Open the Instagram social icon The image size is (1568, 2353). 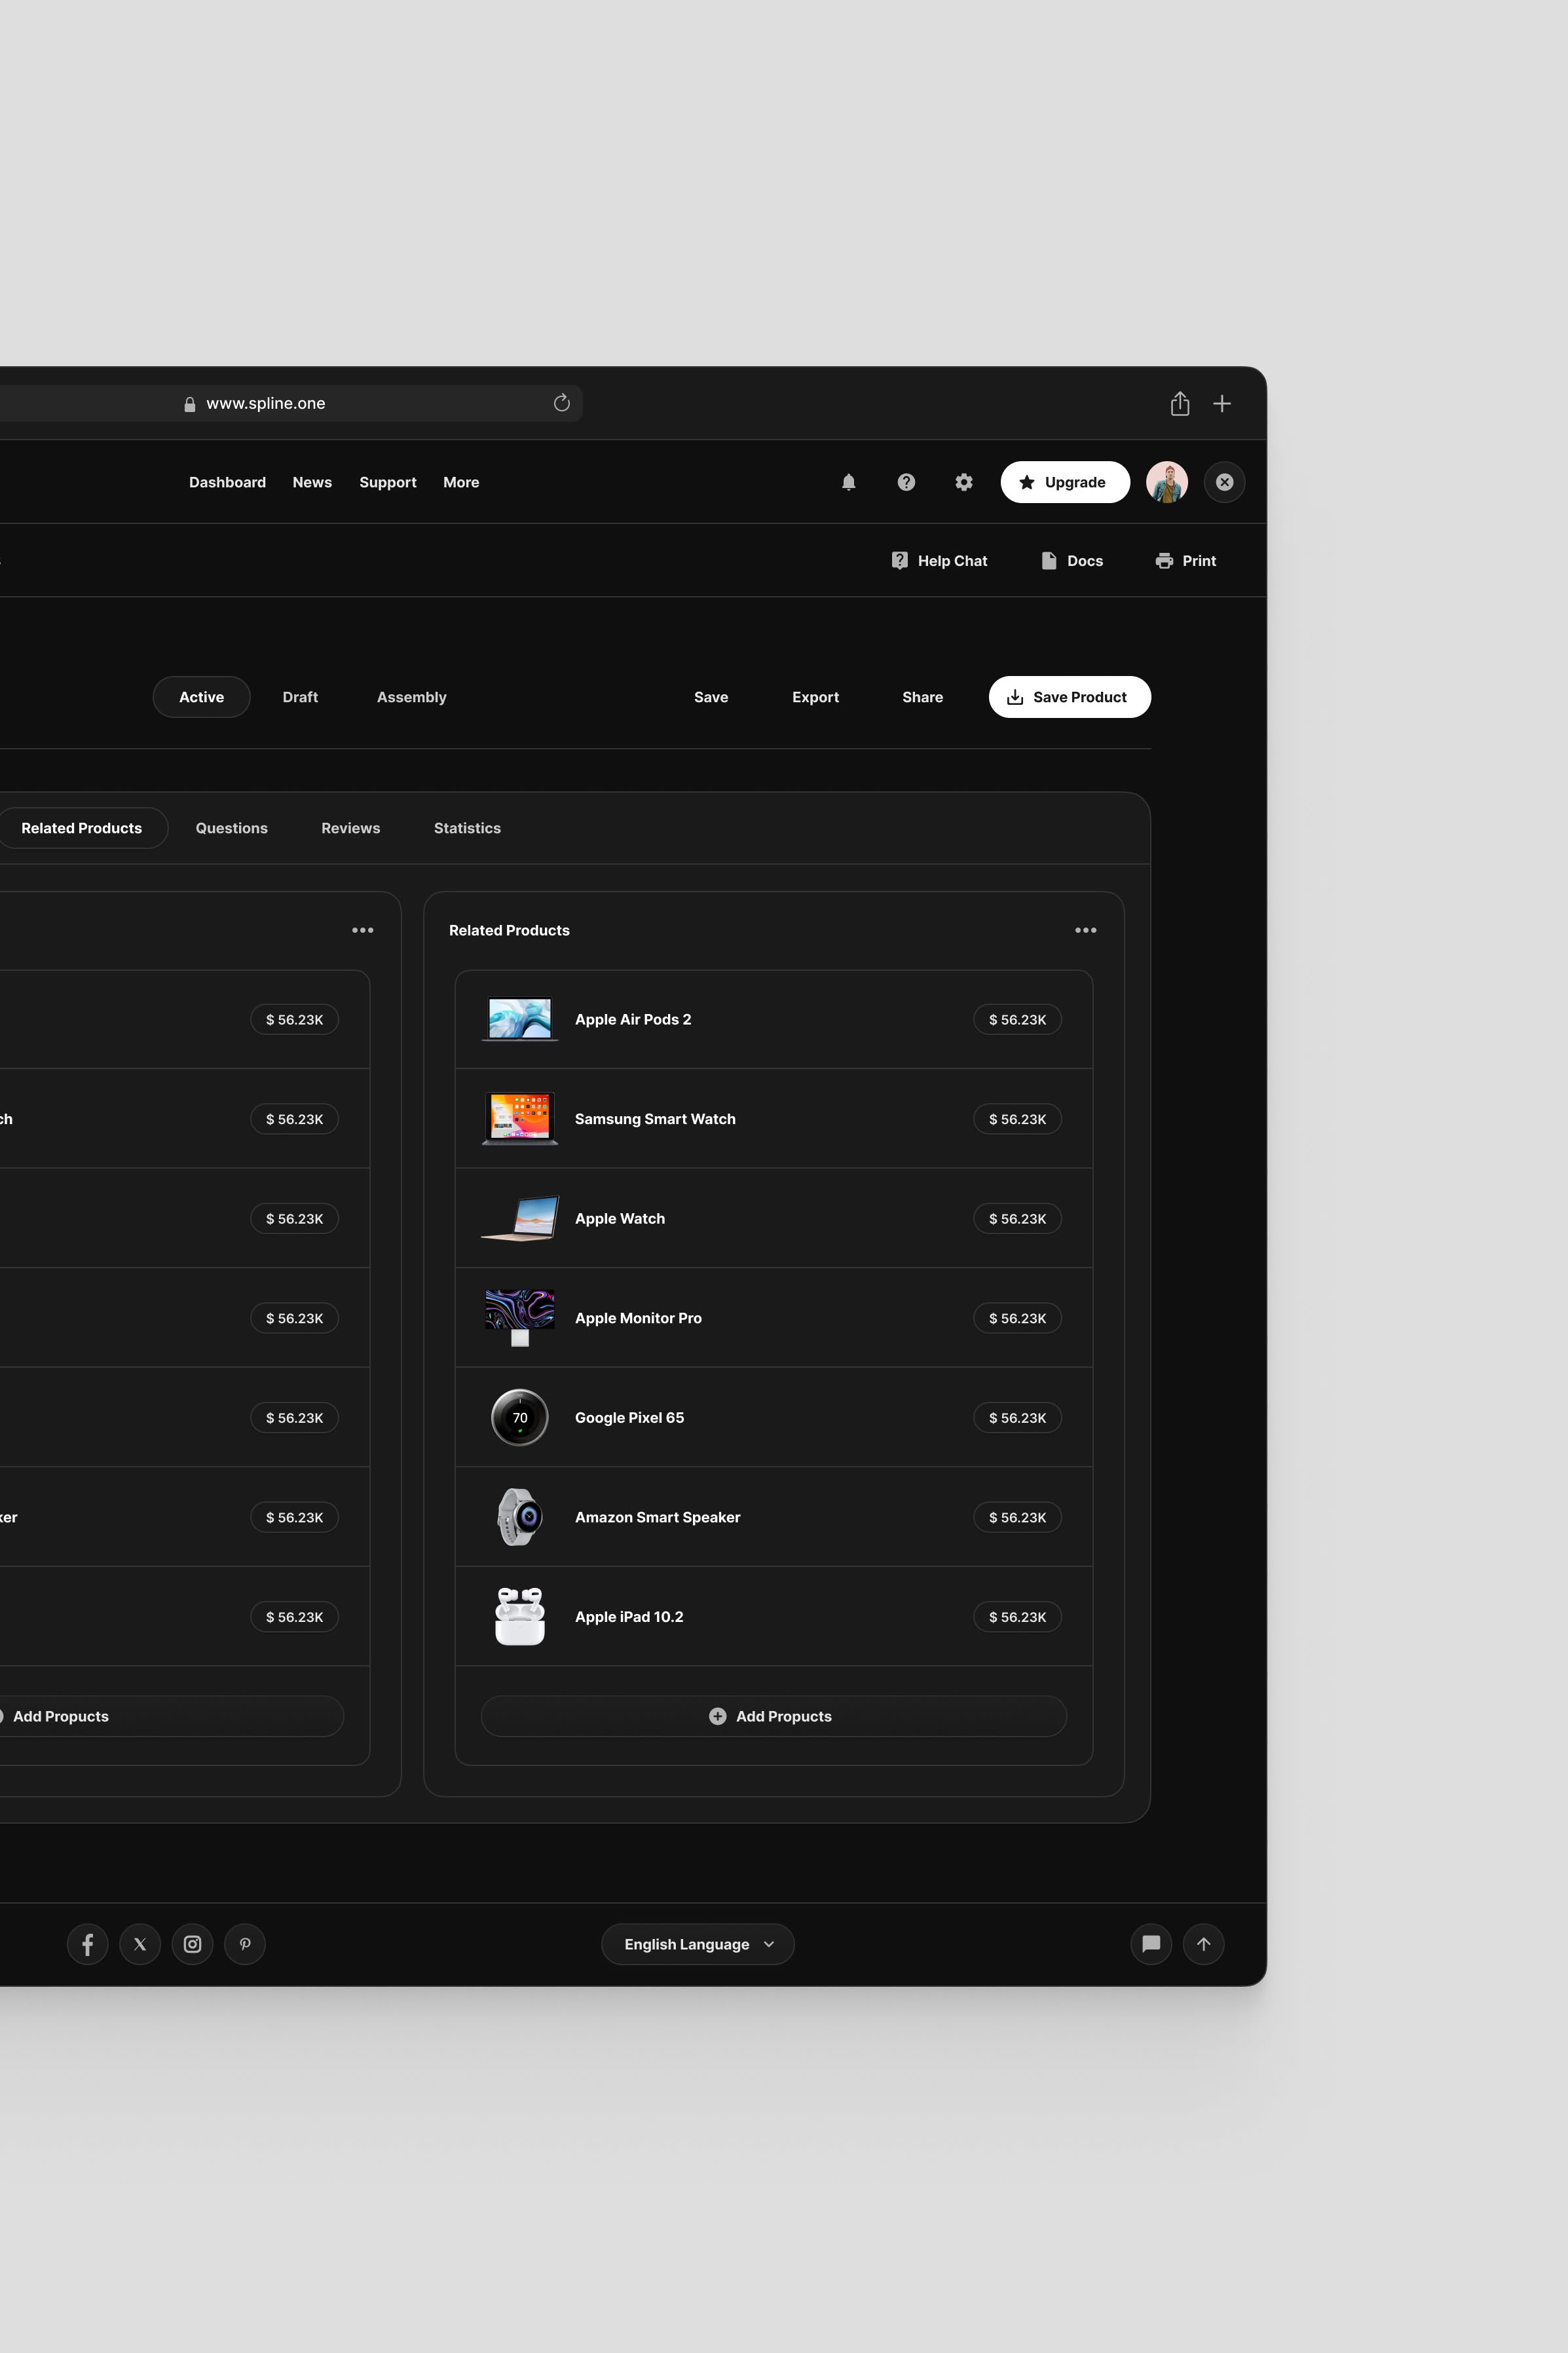pyautogui.click(x=192, y=1944)
